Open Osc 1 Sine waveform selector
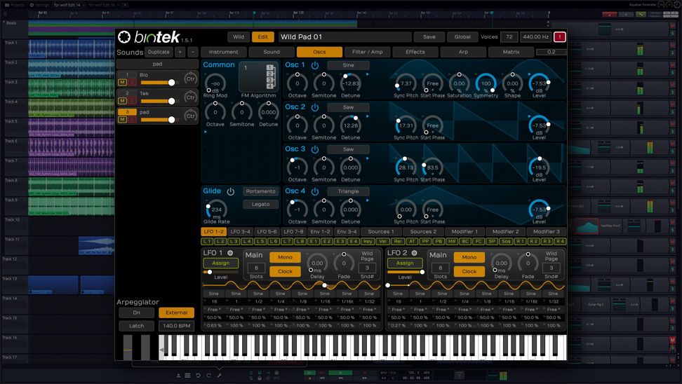Screen dimensions: 682x384 (349, 65)
